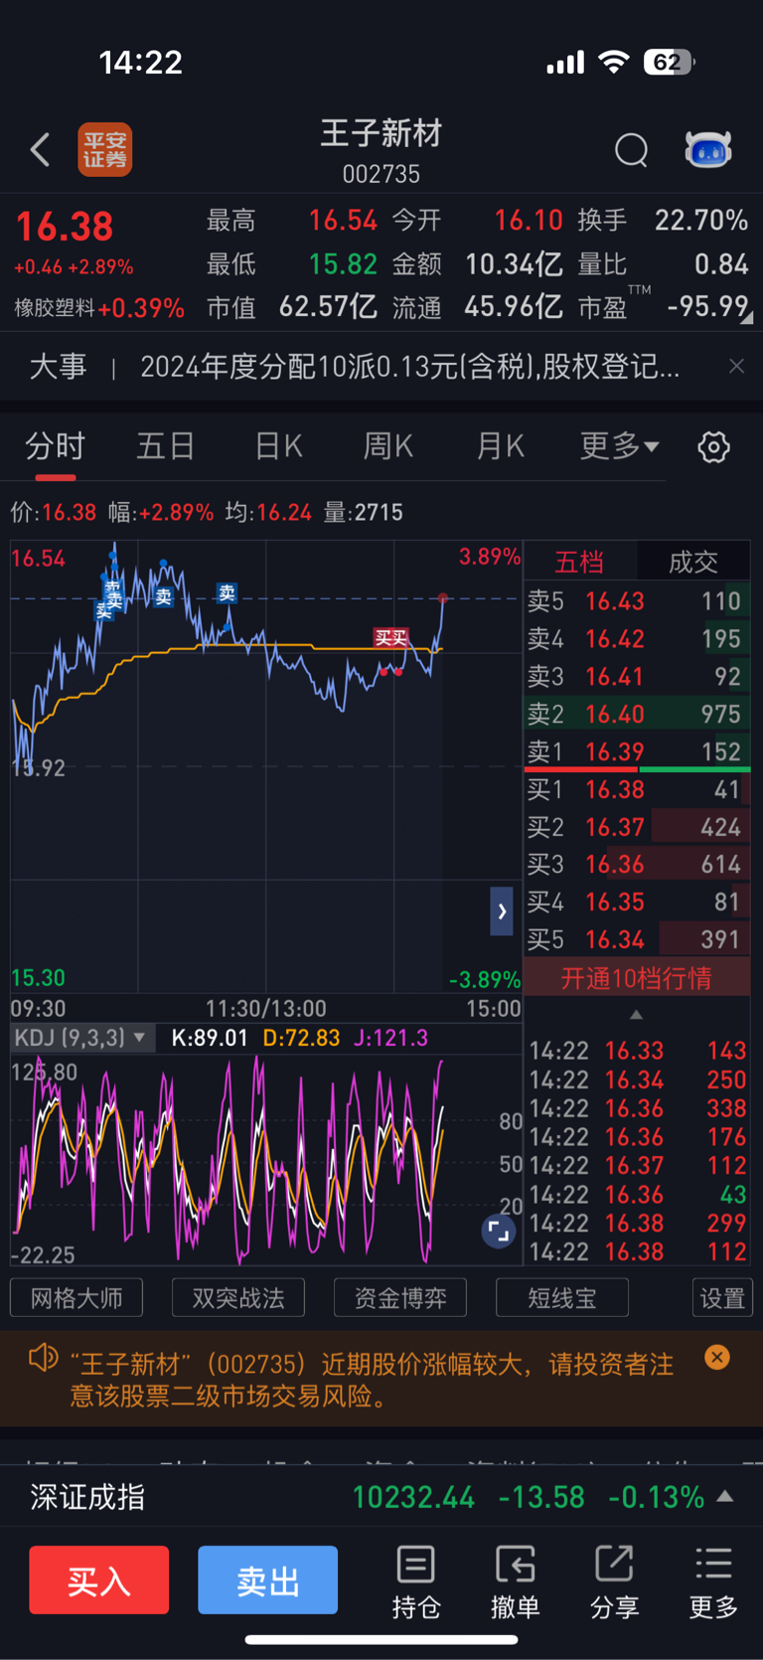
Task: Switch to 五日 tab
Action: coord(165,446)
